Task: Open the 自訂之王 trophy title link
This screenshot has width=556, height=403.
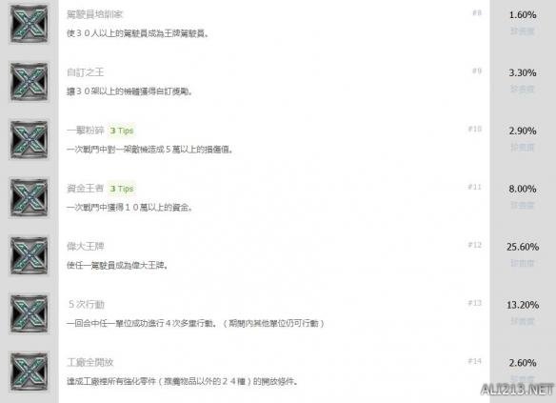Action: (86, 72)
